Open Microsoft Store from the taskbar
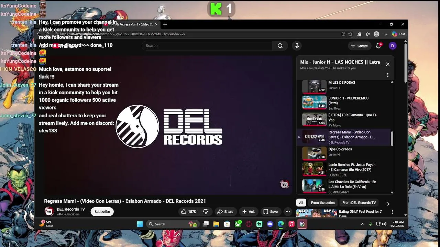The height and width of the screenshot is (247, 440). point(227,224)
